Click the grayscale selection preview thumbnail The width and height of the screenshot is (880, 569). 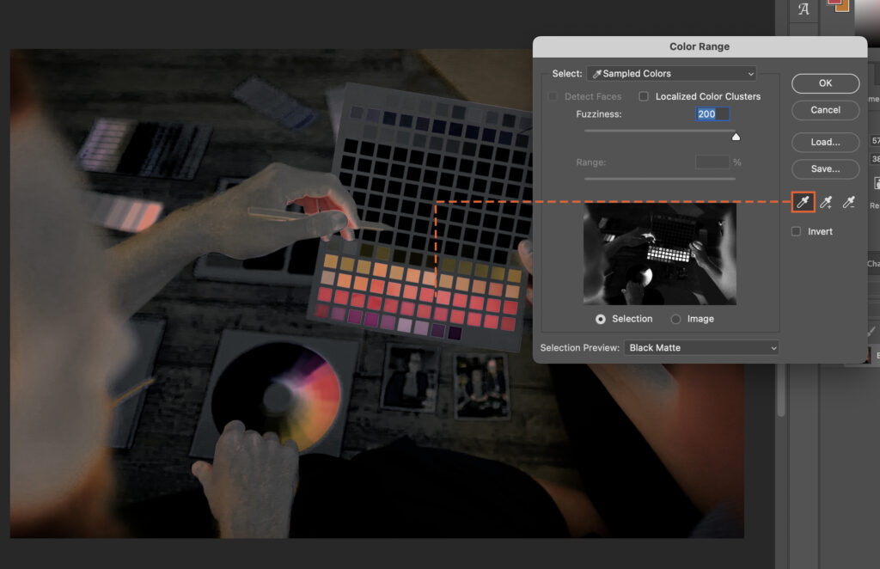point(660,254)
